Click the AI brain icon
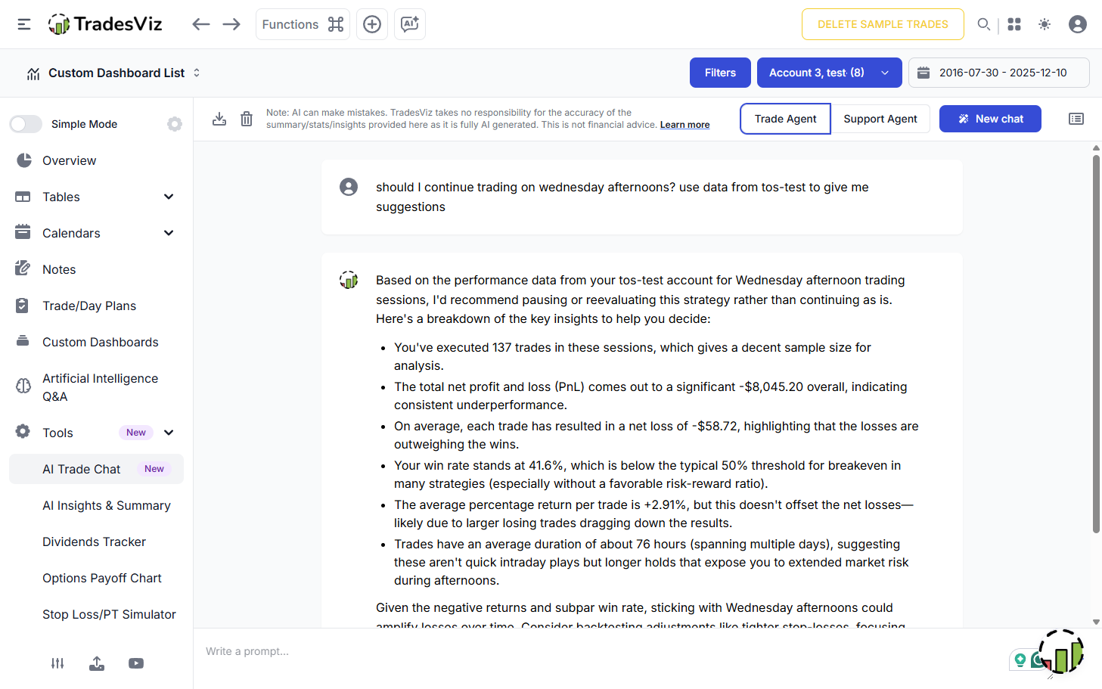 tap(23, 386)
